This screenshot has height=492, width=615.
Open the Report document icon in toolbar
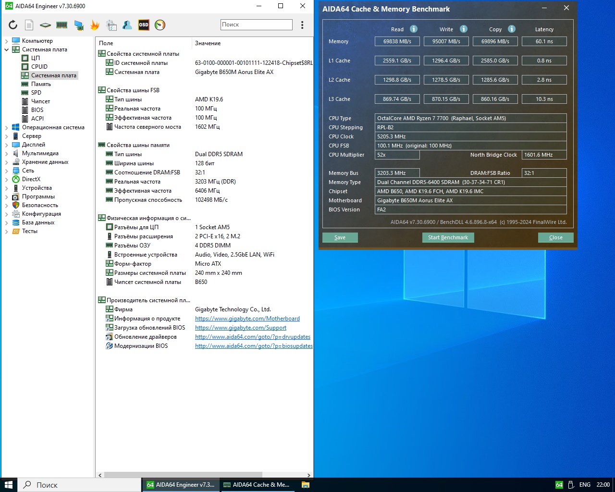pyautogui.click(x=29, y=25)
